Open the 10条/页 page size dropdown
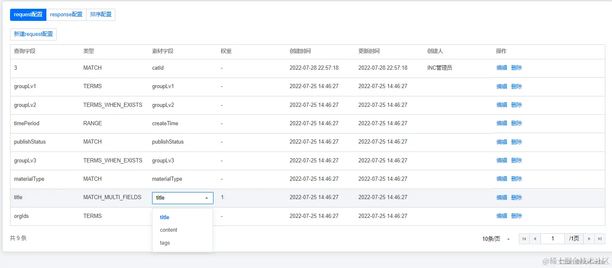612x268 pixels. [496, 239]
